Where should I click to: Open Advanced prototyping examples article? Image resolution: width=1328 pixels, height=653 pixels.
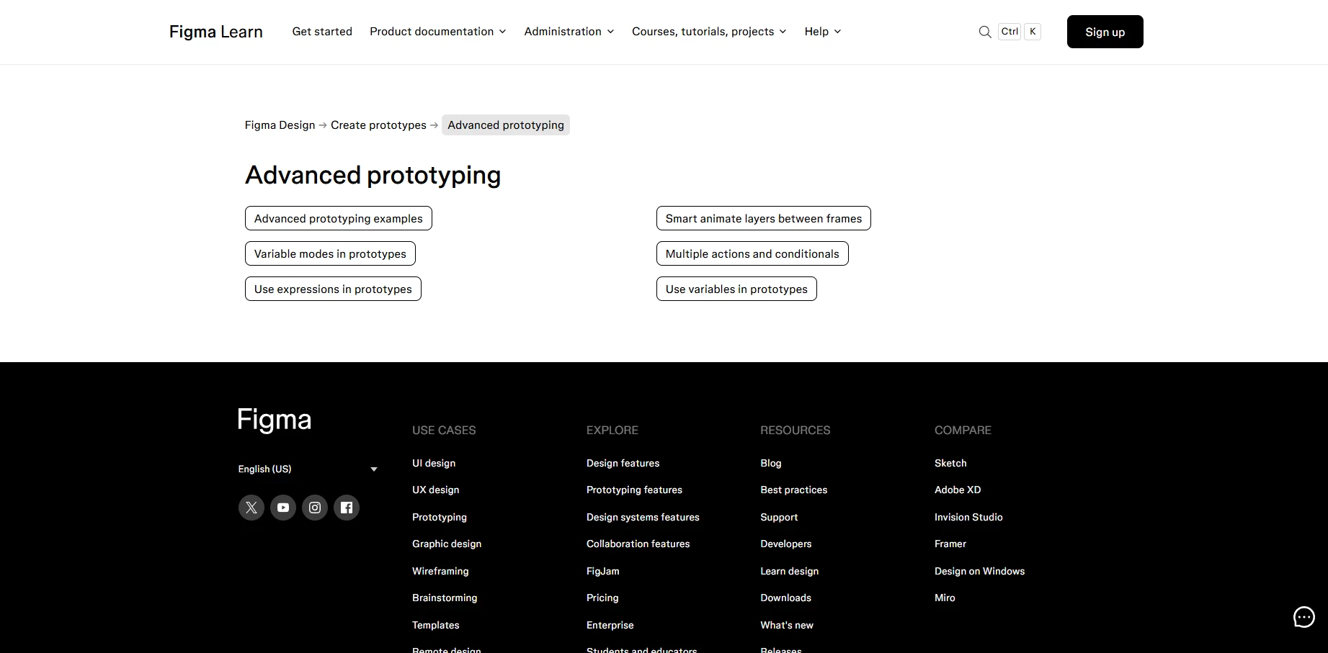coord(339,218)
